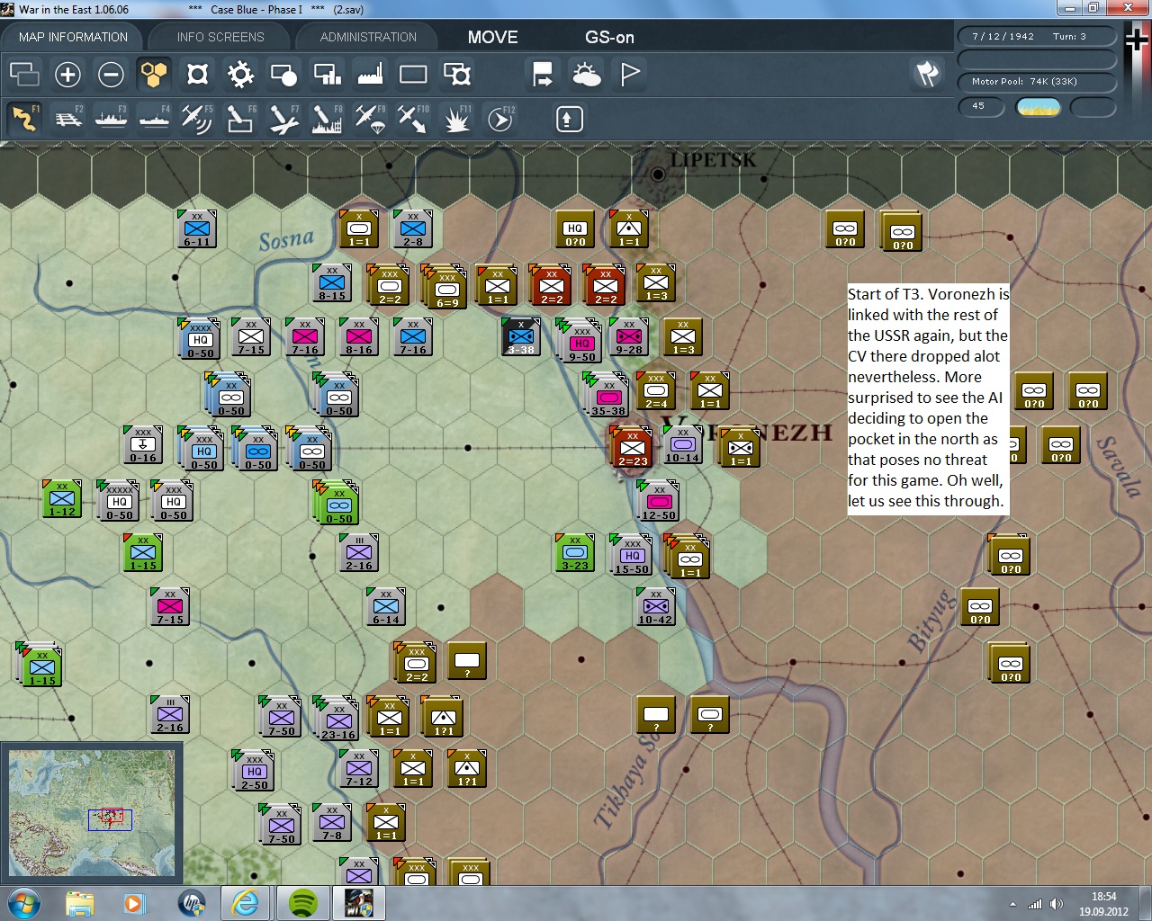The image size is (1152, 921).
Task: Select the 10-42 purple unit counter
Action: point(656,606)
